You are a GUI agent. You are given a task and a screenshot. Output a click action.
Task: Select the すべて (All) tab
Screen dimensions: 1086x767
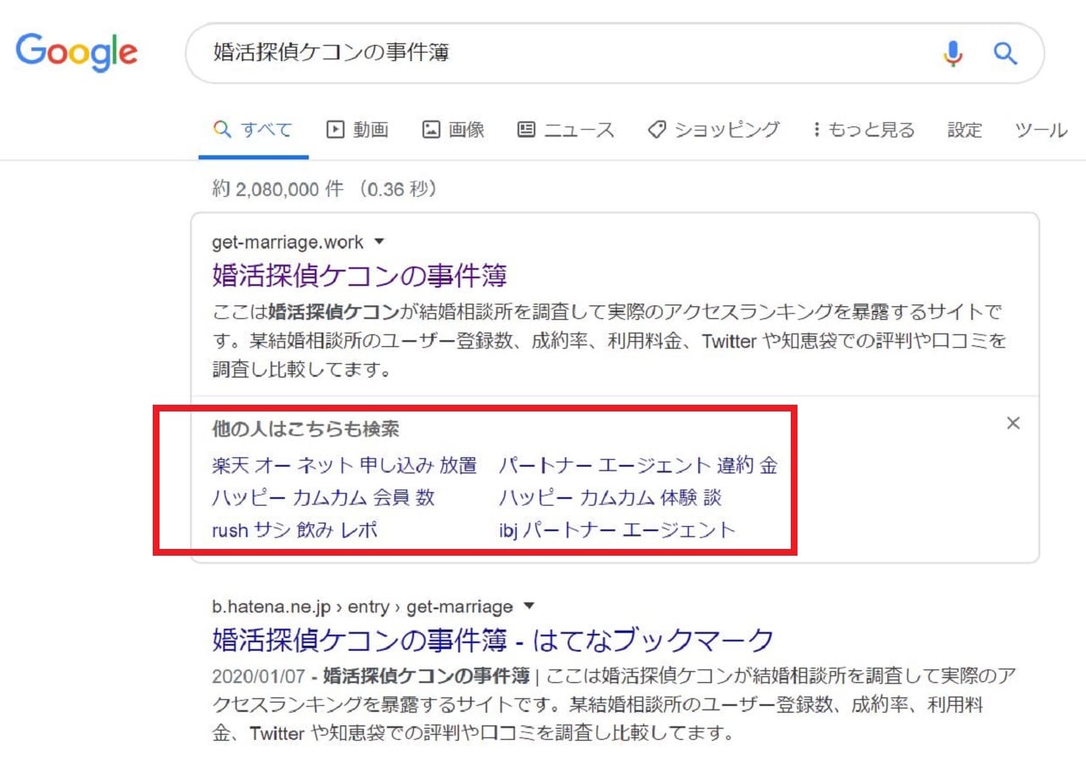[x=254, y=130]
